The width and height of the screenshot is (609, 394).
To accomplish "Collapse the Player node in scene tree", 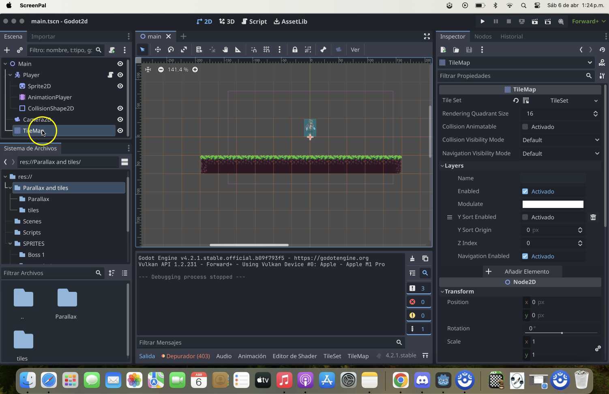I will [10, 75].
